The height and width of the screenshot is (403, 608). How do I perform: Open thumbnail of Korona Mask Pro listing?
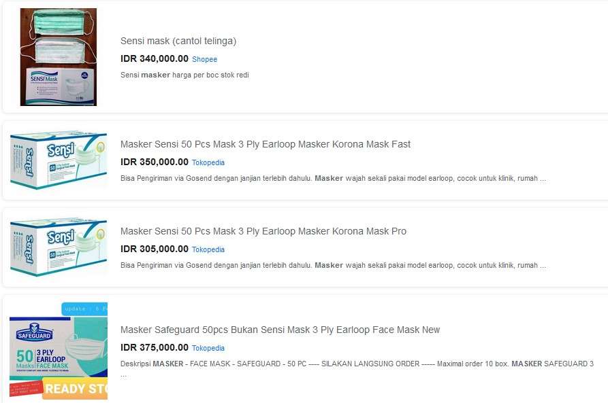(x=59, y=247)
